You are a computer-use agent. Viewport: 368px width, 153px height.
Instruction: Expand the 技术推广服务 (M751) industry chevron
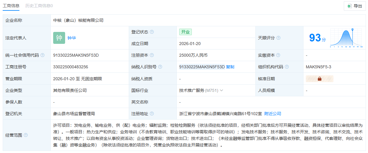tap(222, 90)
